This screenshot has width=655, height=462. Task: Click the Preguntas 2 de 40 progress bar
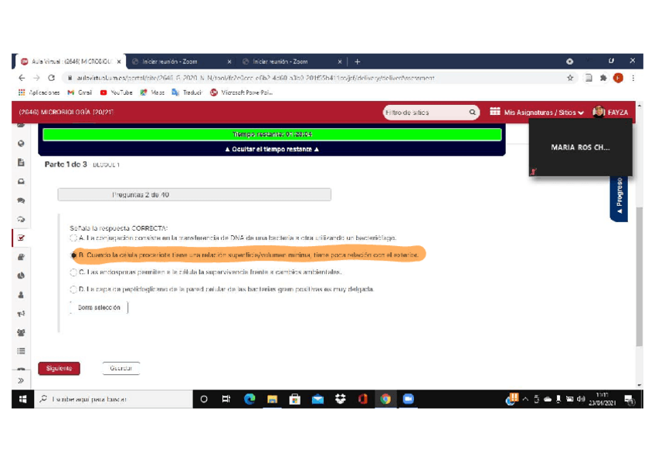click(194, 194)
